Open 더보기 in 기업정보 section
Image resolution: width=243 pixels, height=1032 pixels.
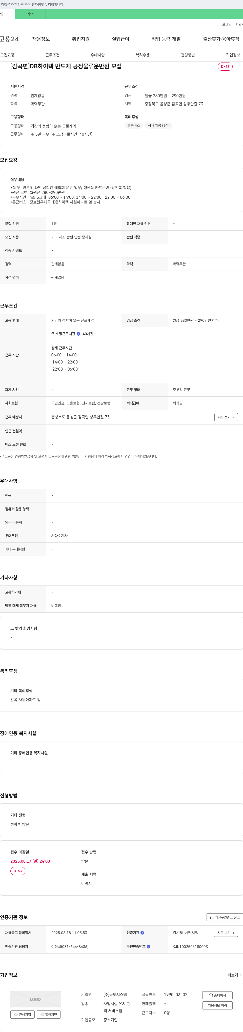point(235,975)
